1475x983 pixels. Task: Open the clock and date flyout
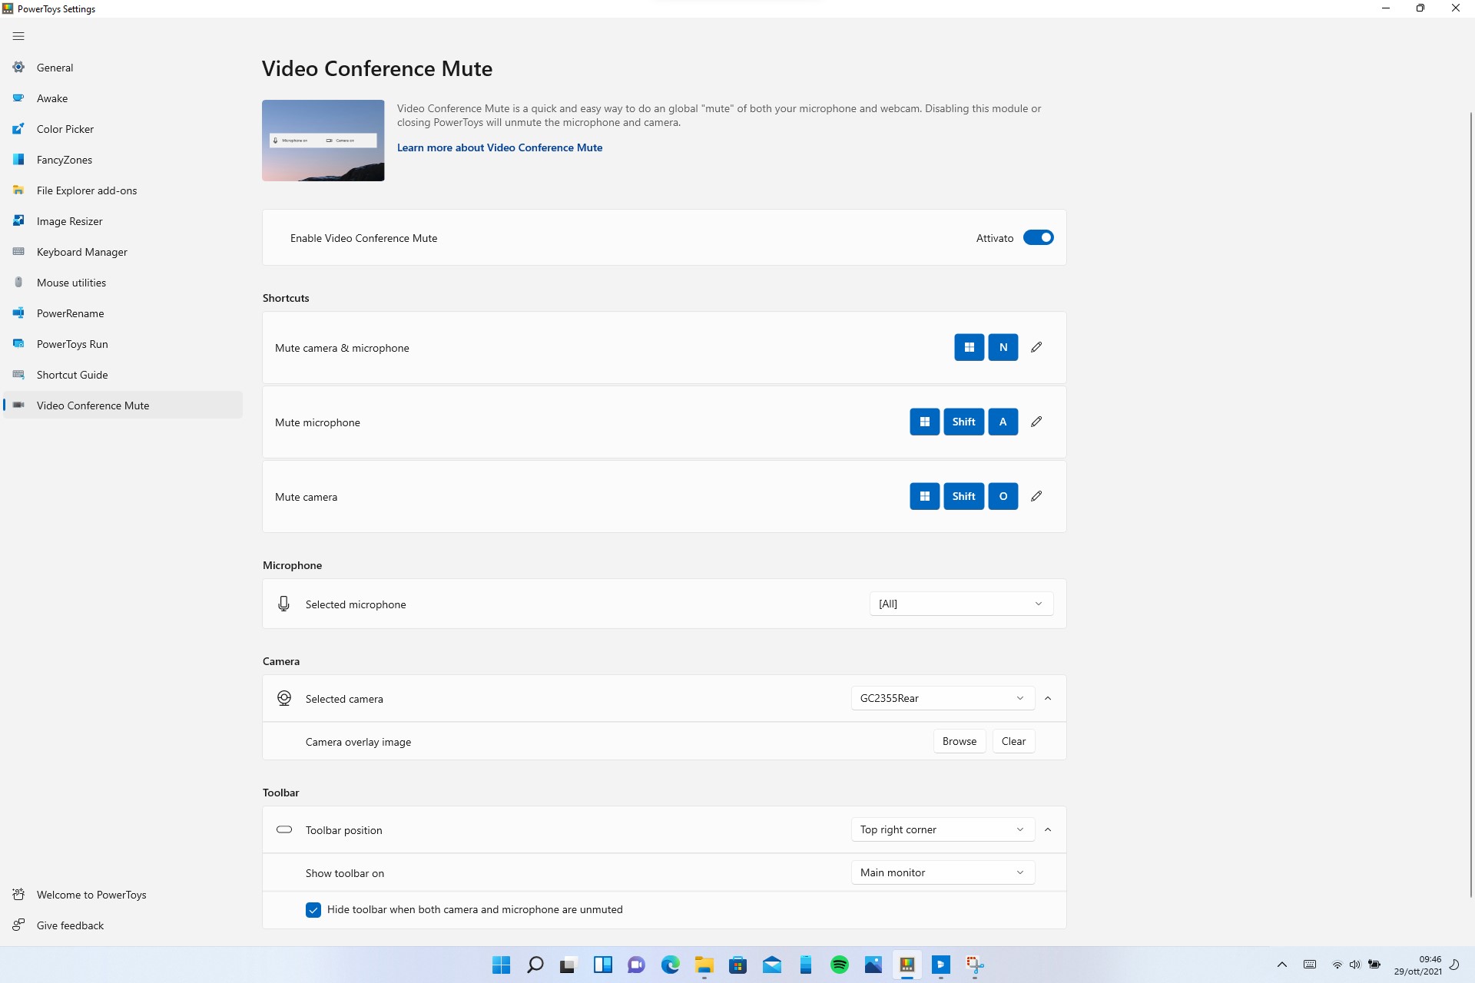pyautogui.click(x=1418, y=965)
